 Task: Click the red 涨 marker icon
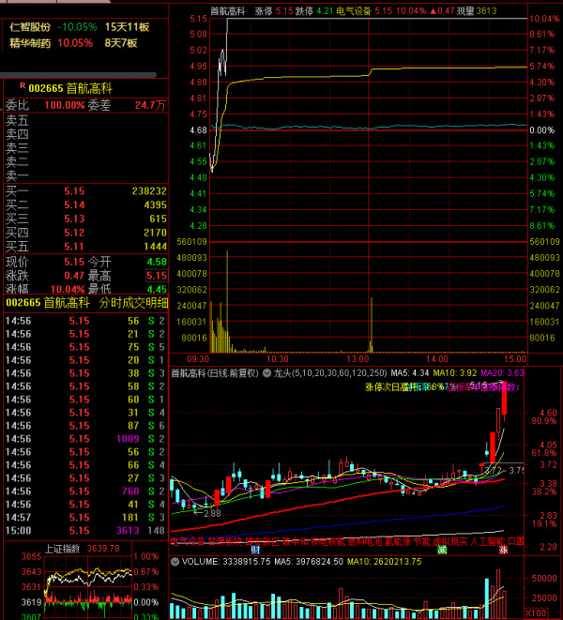click(503, 550)
